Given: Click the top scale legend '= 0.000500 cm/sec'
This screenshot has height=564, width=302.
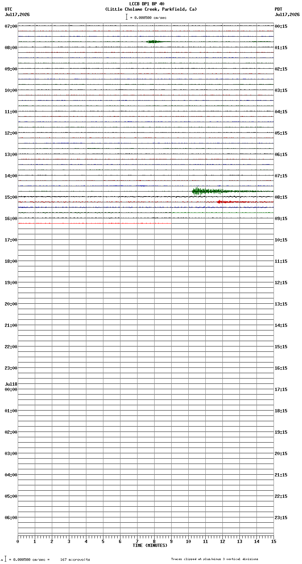Looking at the screenshot, I should (148, 17).
